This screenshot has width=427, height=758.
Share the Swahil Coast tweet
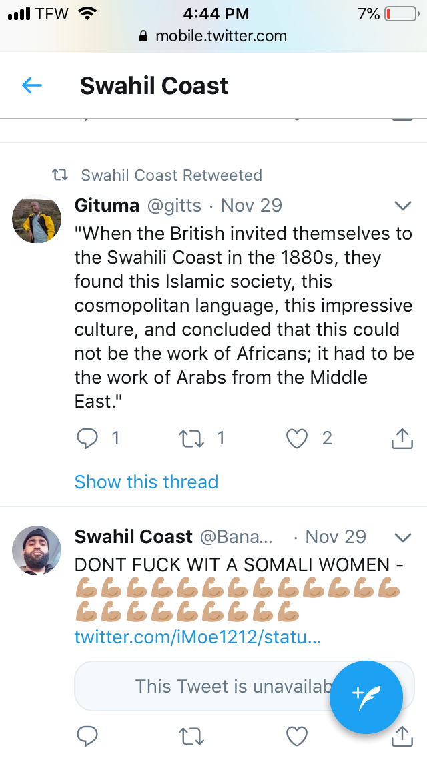click(400, 736)
